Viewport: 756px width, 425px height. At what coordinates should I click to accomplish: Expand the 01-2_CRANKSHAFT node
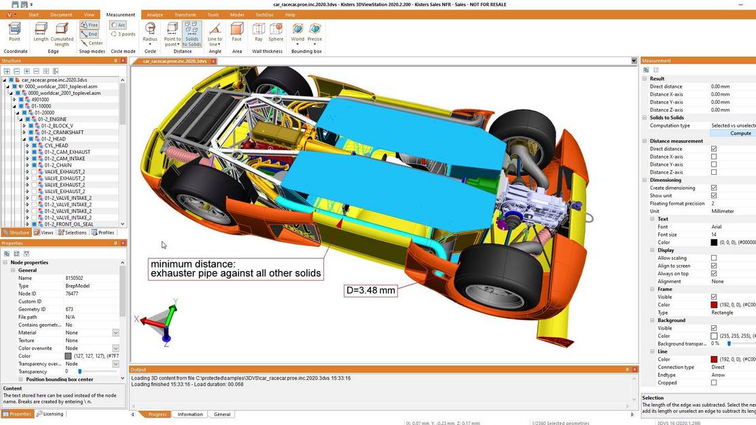click(24, 132)
